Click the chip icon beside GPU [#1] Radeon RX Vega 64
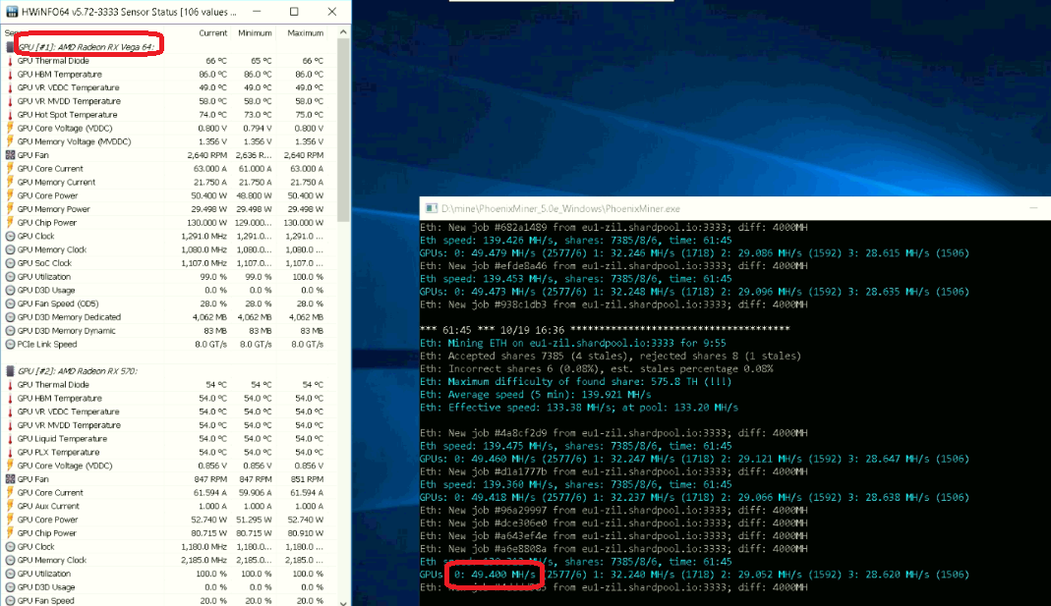Viewport: 1051px width, 606px height. 10,47
